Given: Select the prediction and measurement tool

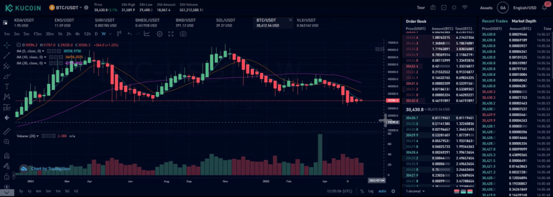Looking at the screenshot, I should pyautogui.click(x=6, y=107).
